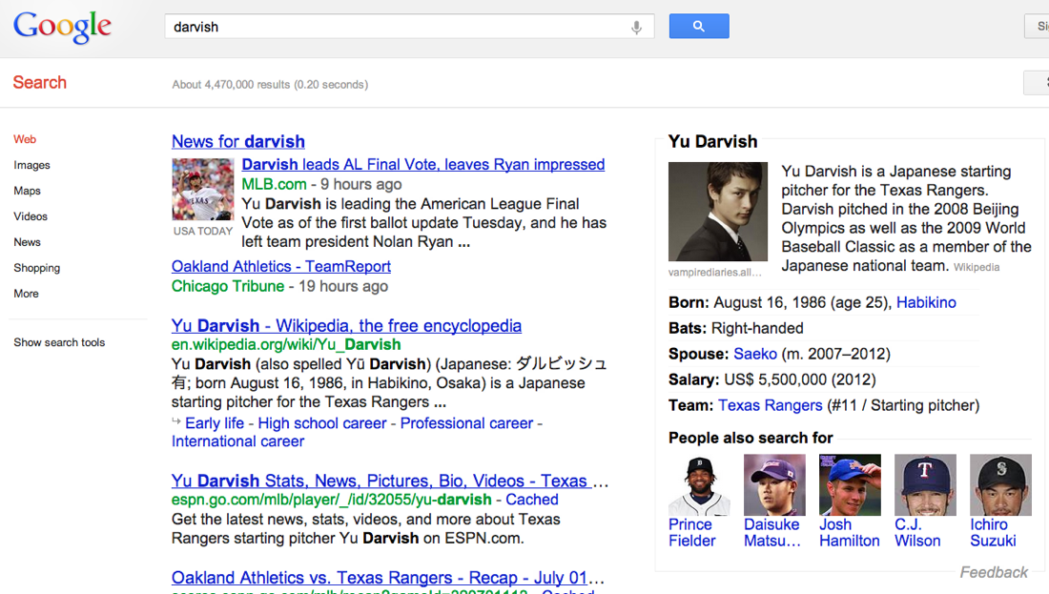Open the News for darvish link
The height and width of the screenshot is (594, 1049).
point(238,142)
